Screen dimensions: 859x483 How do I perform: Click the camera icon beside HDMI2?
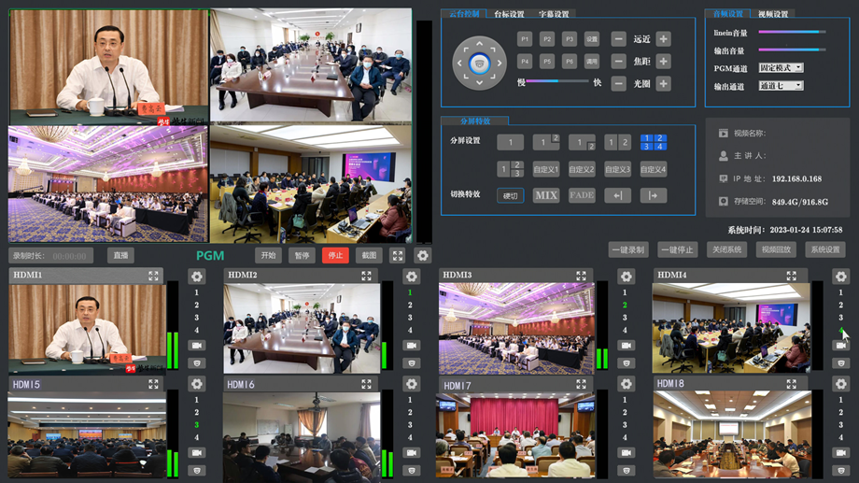point(411,346)
